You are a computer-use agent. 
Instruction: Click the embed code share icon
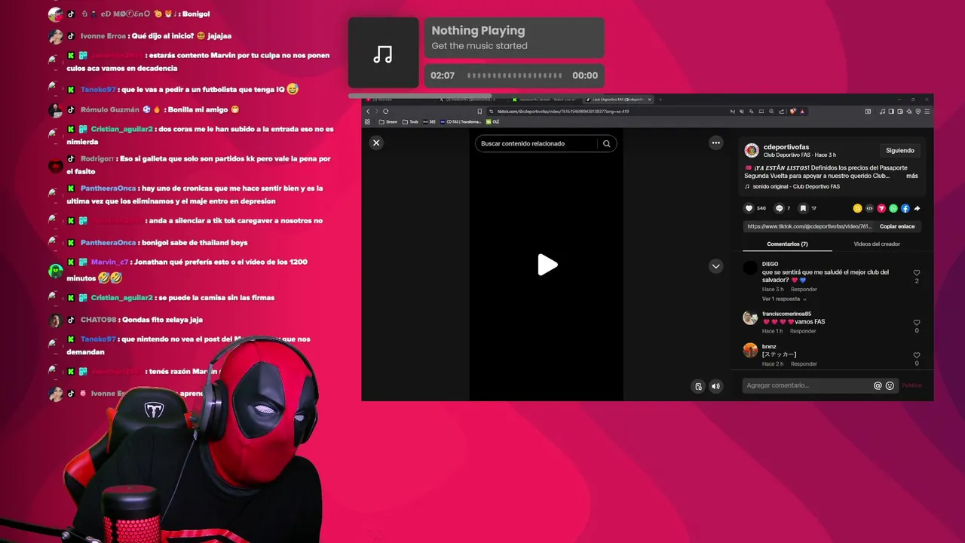point(869,208)
